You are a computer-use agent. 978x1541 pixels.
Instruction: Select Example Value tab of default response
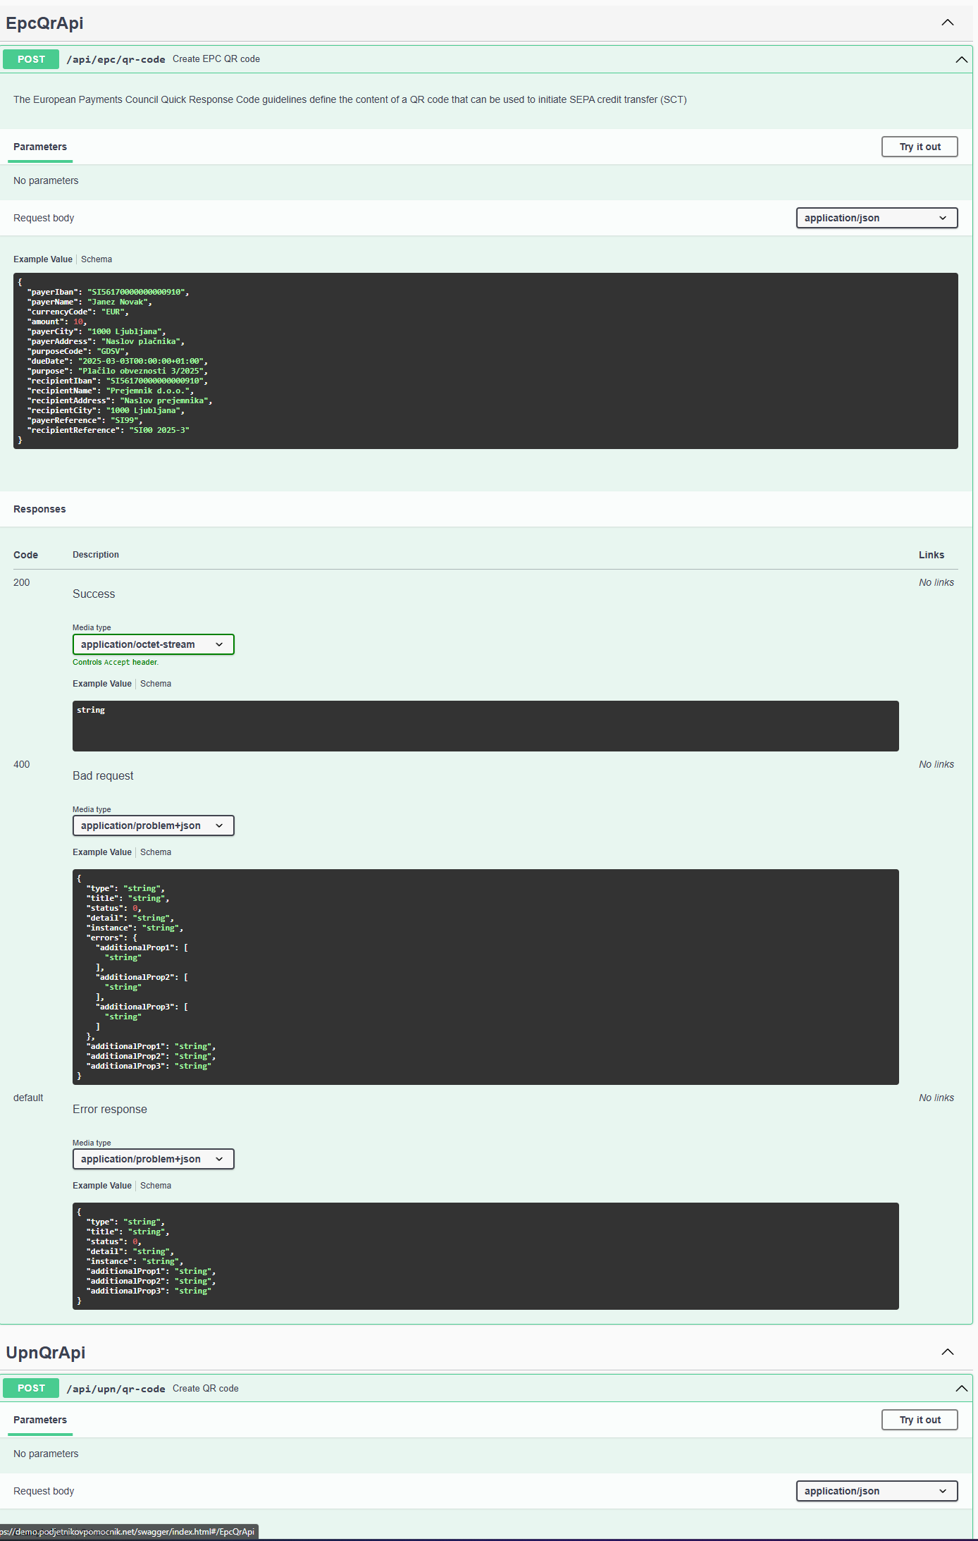102,1186
